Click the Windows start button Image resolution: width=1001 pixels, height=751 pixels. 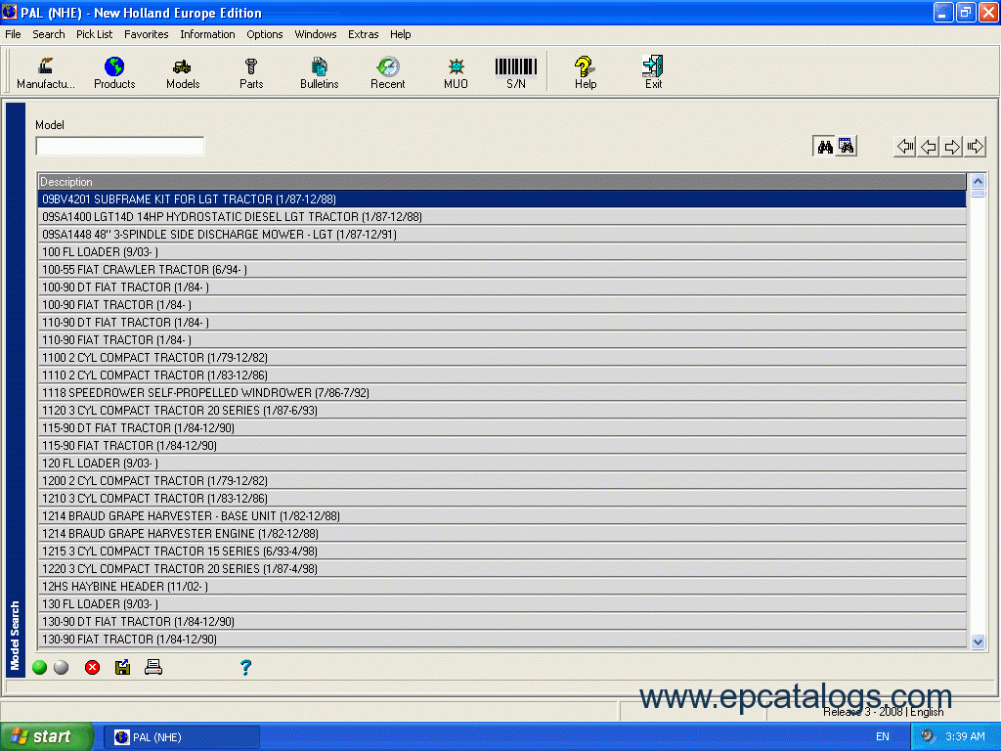pos(45,737)
